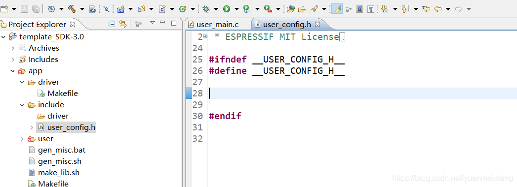Image resolution: width=517 pixels, height=187 pixels.
Task: Click the Save All icon
Action: point(36,9)
